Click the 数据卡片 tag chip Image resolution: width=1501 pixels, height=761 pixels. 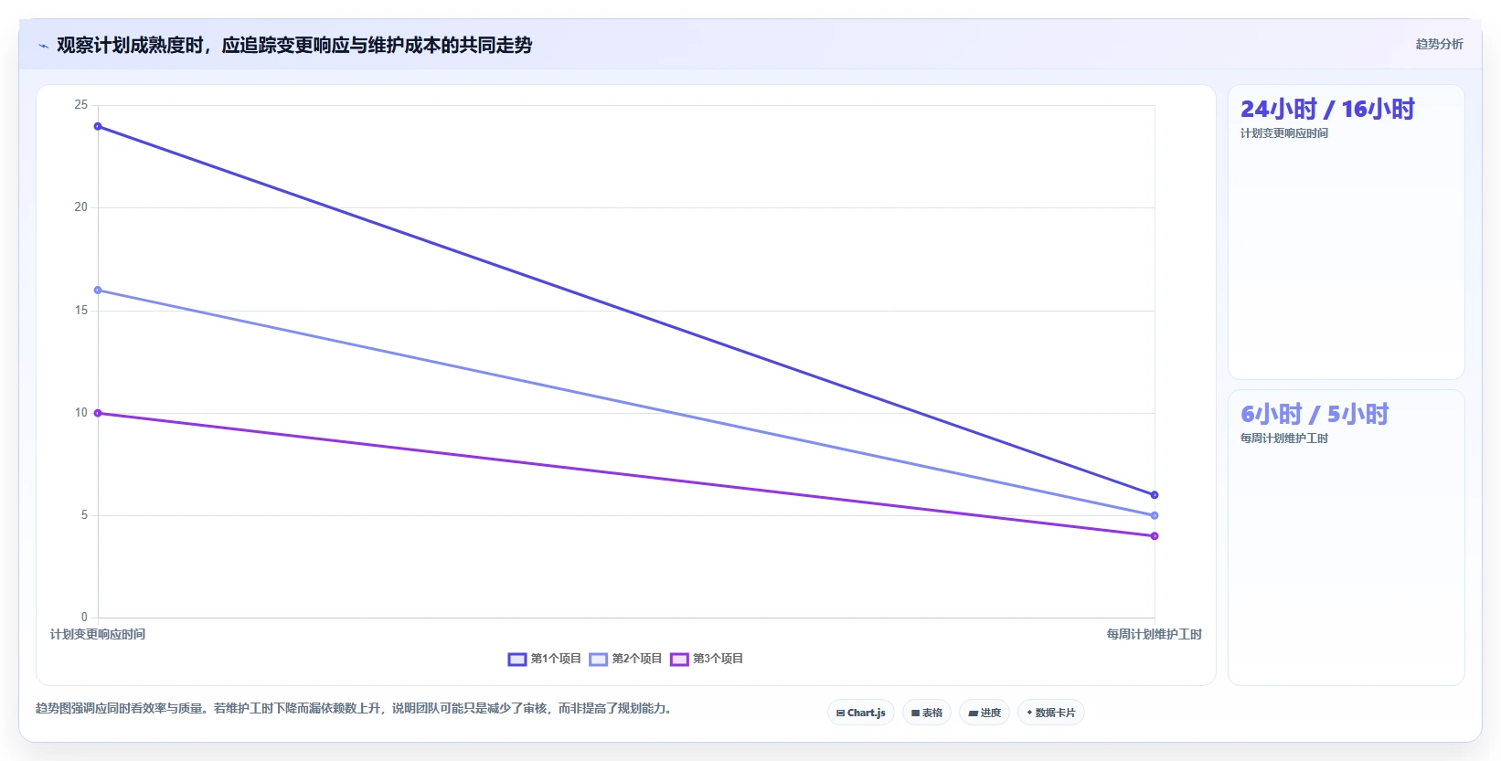click(x=1051, y=713)
